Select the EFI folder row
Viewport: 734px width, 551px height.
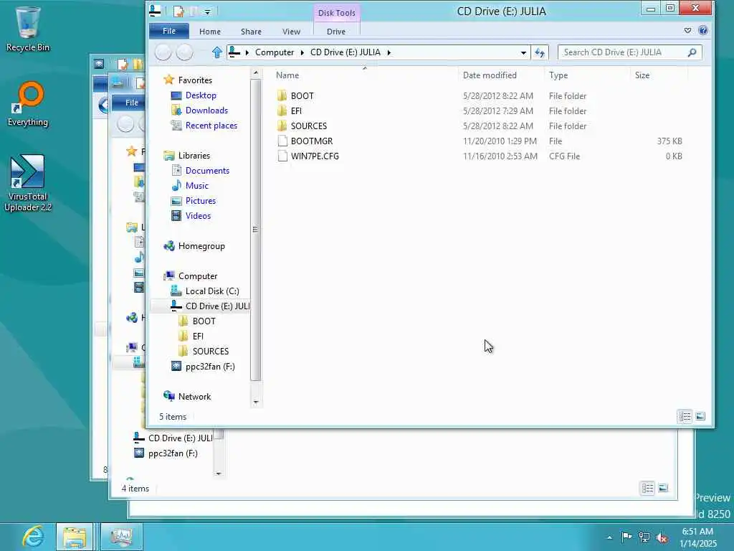(x=480, y=111)
